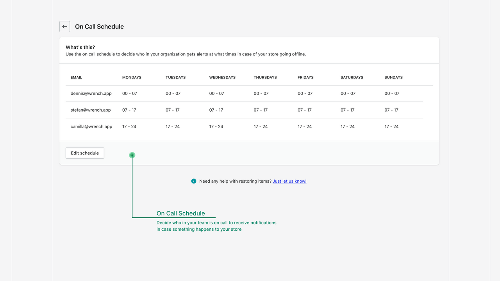Select the MONDAYS column header
The height and width of the screenshot is (281, 500).
[132, 77]
